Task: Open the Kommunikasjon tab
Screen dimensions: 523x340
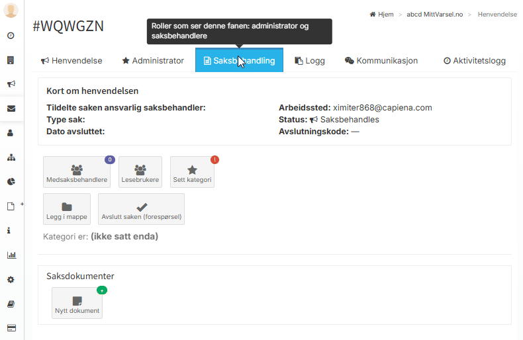Action: 381,61
